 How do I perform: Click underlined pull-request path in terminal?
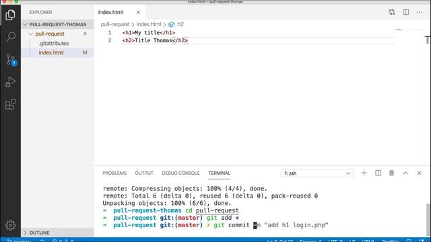point(217,210)
